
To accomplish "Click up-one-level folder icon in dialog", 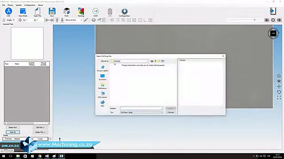I will 155,61.
